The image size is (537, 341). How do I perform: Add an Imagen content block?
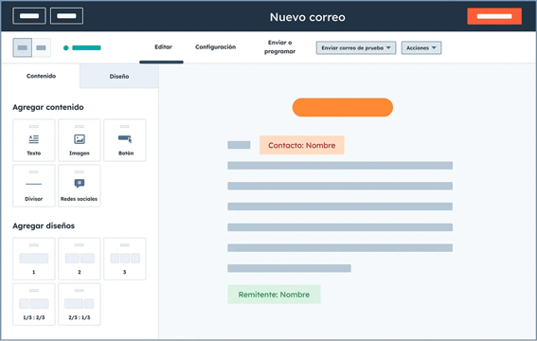(80, 140)
